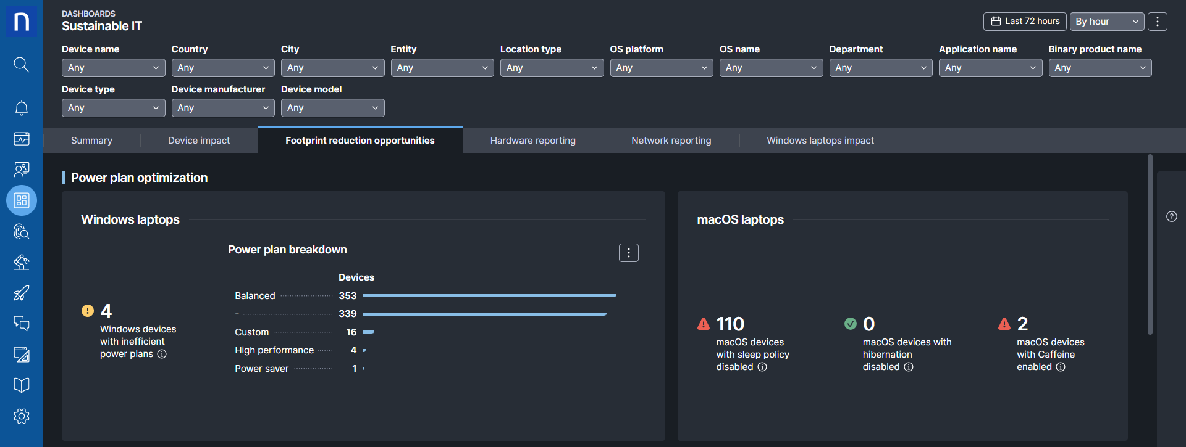Click the Balanced power plan bar

489,296
